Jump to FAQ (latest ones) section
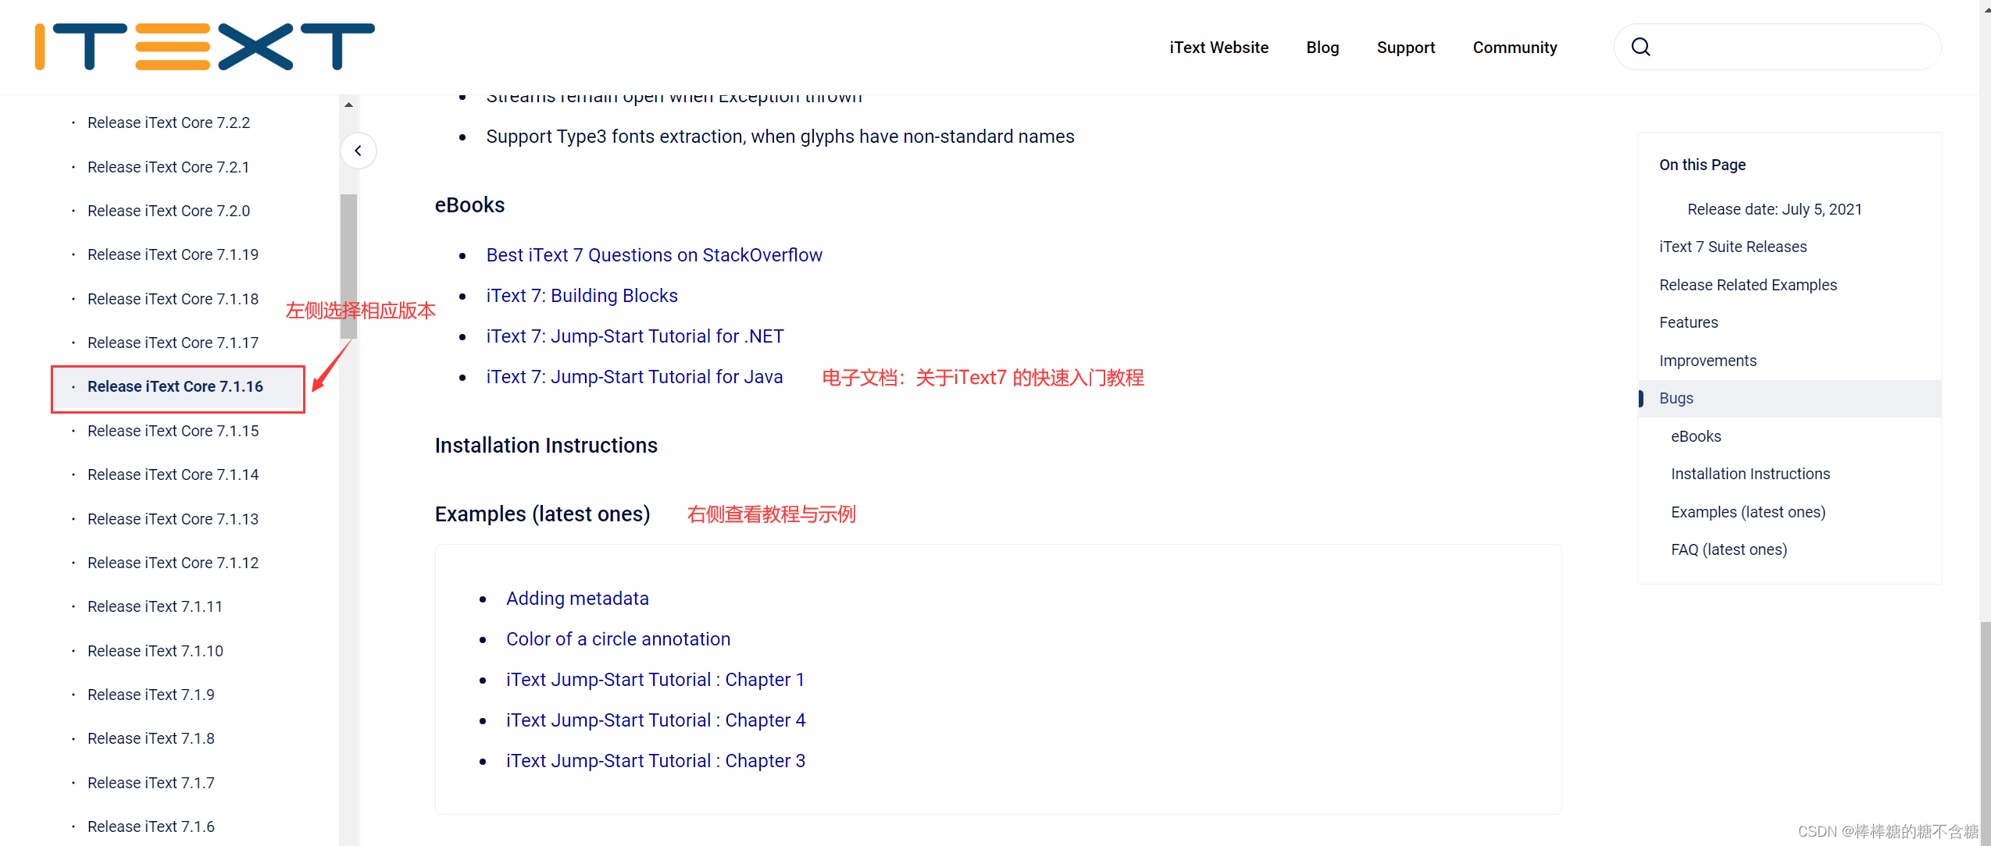 pos(1729,549)
